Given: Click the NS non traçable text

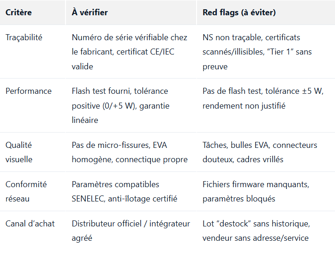Looking at the screenshot, I should point(229,37).
